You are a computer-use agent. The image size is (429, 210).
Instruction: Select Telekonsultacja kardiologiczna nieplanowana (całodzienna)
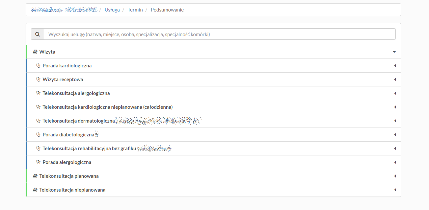click(x=107, y=107)
